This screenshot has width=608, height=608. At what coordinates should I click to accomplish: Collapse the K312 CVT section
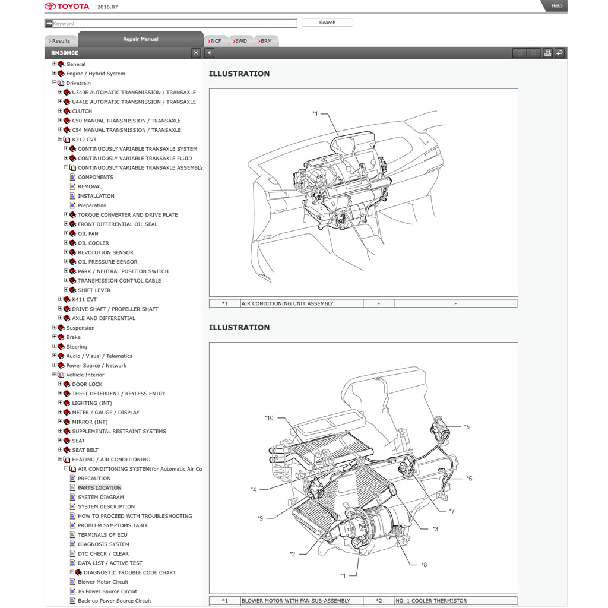[59, 140]
